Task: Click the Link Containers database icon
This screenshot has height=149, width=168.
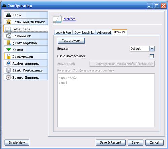Action: (8, 70)
